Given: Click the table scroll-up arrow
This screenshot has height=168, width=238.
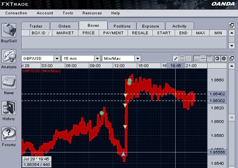Looking at the screenshot, I should [232, 33].
